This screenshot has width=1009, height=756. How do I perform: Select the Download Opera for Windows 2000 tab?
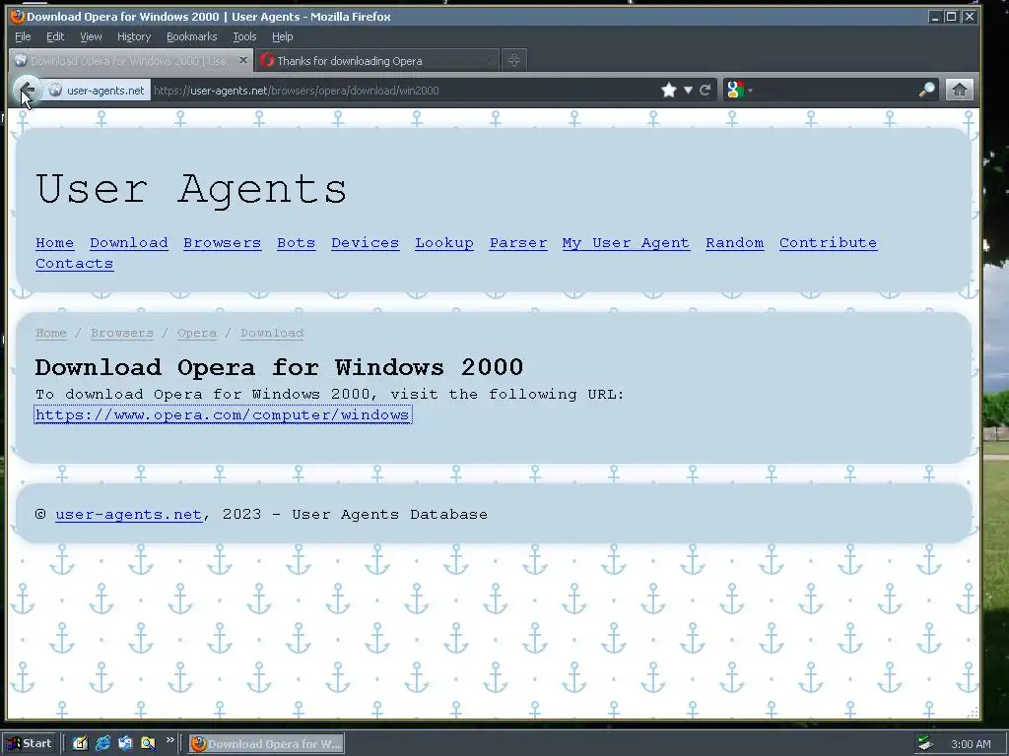pyautogui.click(x=131, y=60)
